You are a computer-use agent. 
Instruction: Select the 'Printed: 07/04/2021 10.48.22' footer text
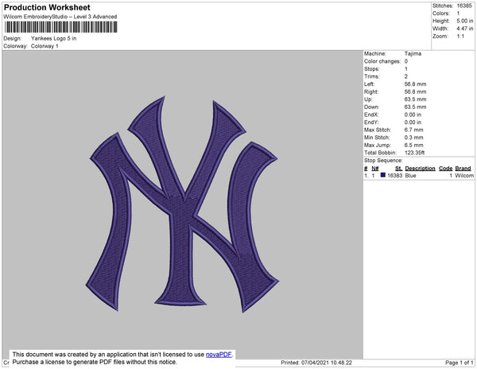[x=316, y=363]
